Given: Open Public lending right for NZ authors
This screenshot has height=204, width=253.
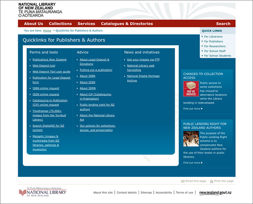Looking at the screenshot, I should (x=97, y=107).
